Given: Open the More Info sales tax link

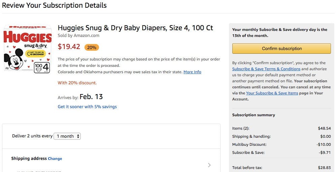Looking at the screenshot, I should click(x=192, y=72).
